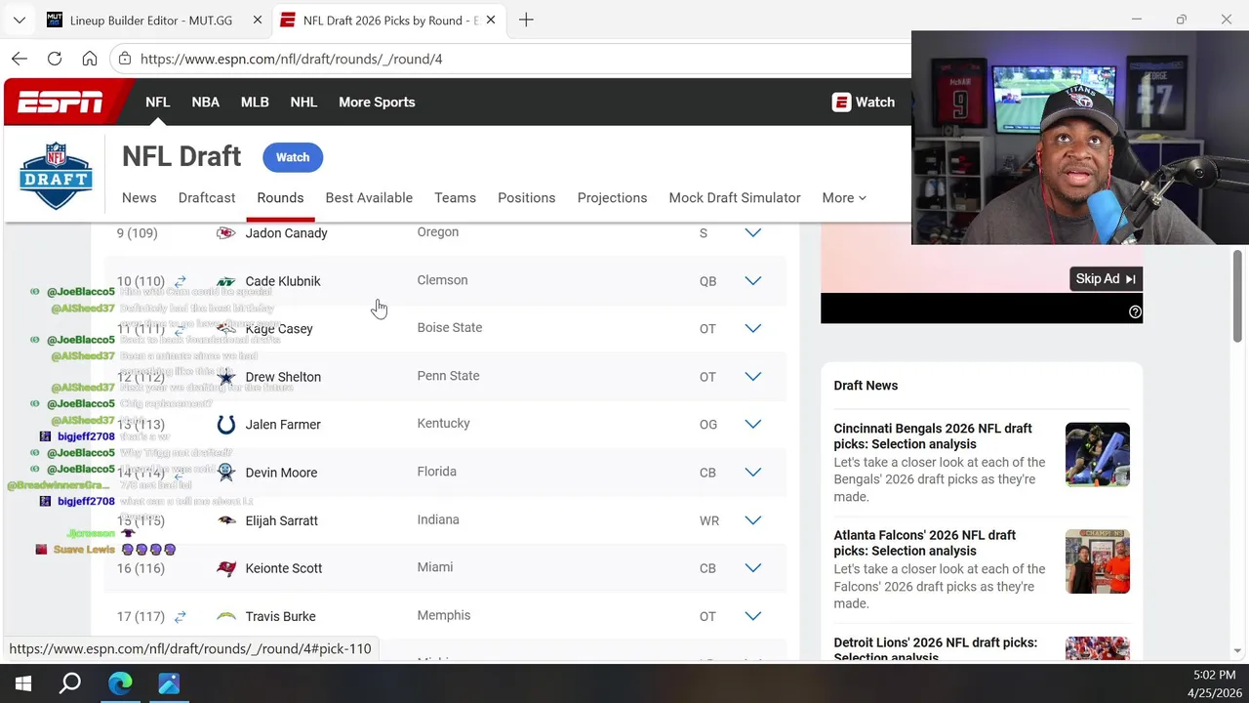The width and height of the screenshot is (1249, 703).
Task: Click the browser back arrow
Action: coord(20,59)
